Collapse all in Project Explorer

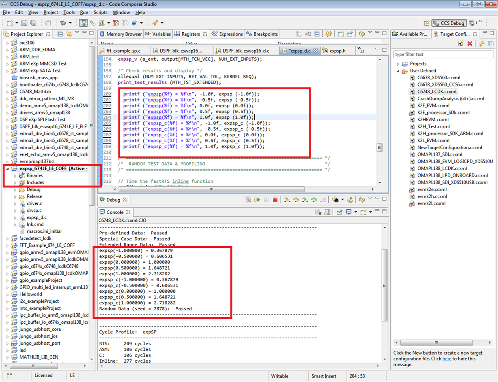(60, 34)
